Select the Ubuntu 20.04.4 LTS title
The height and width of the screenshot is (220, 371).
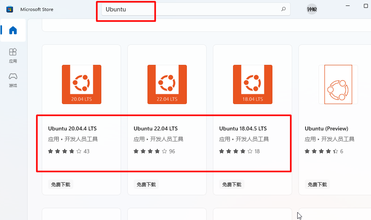pyautogui.click(x=73, y=128)
